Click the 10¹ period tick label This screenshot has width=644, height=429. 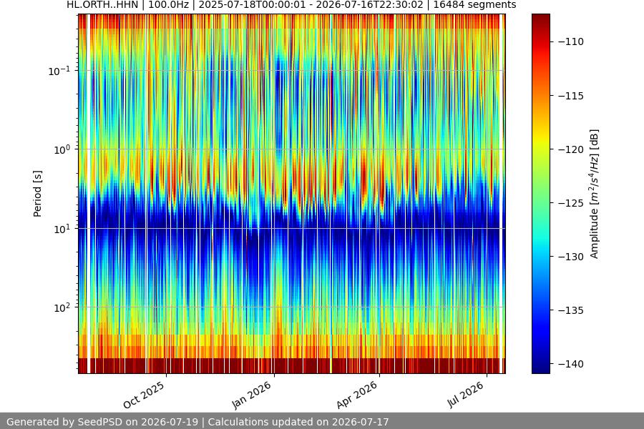pos(62,229)
